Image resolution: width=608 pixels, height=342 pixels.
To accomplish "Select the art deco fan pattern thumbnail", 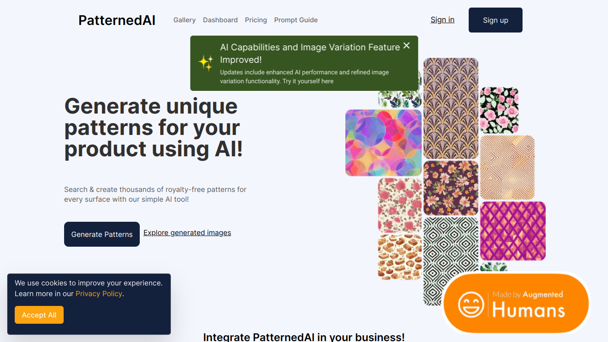I will 451,108.
